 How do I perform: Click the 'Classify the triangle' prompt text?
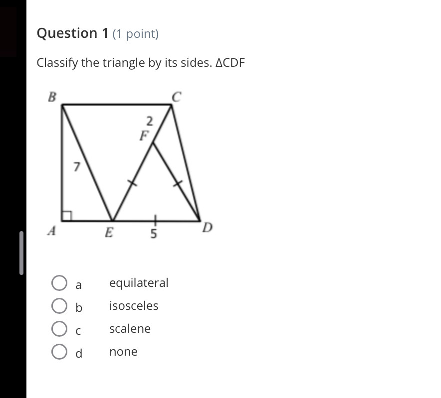click(124, 63)
